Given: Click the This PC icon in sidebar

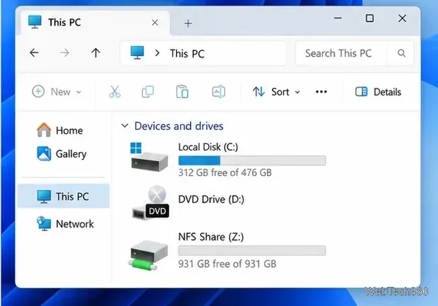Looking at the screenshot, I should click(x=44, y=196).
